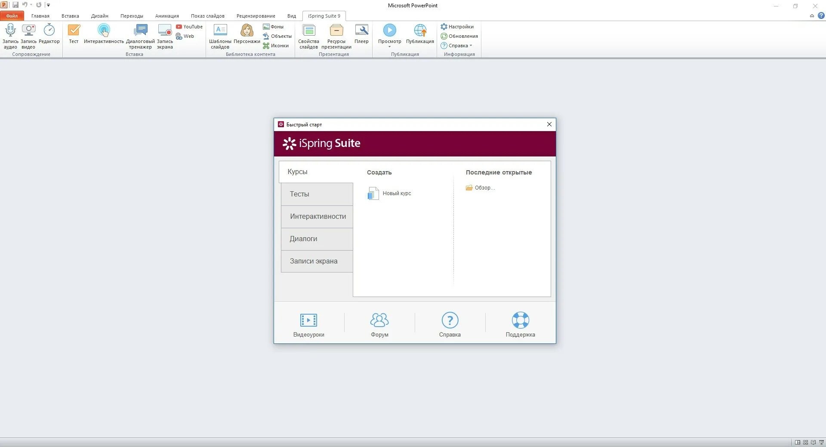Screen dimensions: 826x447
Task: Open the Объекты content library
Action: (x=277, y=36)
